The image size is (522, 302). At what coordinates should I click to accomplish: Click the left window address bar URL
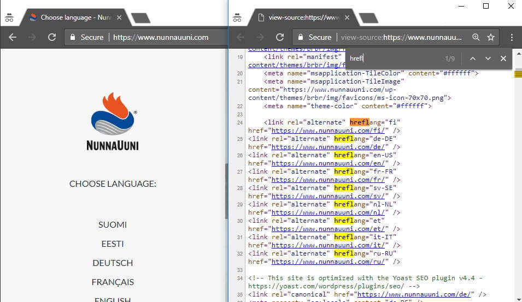pyautogui.click(x=161, y=37)
